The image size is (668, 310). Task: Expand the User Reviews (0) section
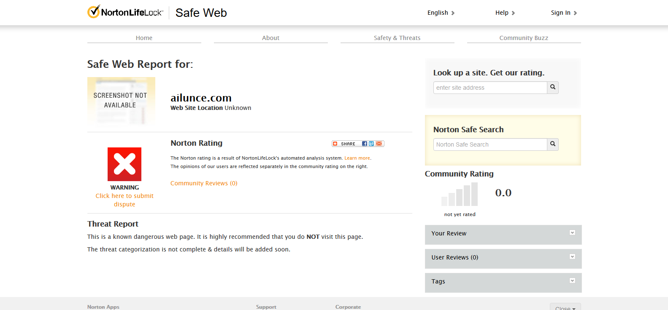(x=573, y=257)
